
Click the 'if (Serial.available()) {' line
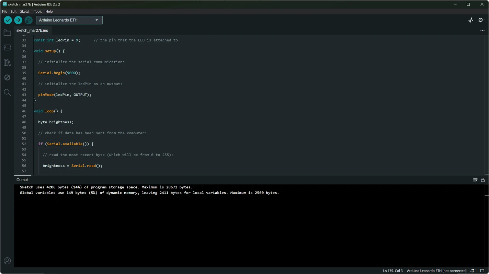tap(66, 144)
